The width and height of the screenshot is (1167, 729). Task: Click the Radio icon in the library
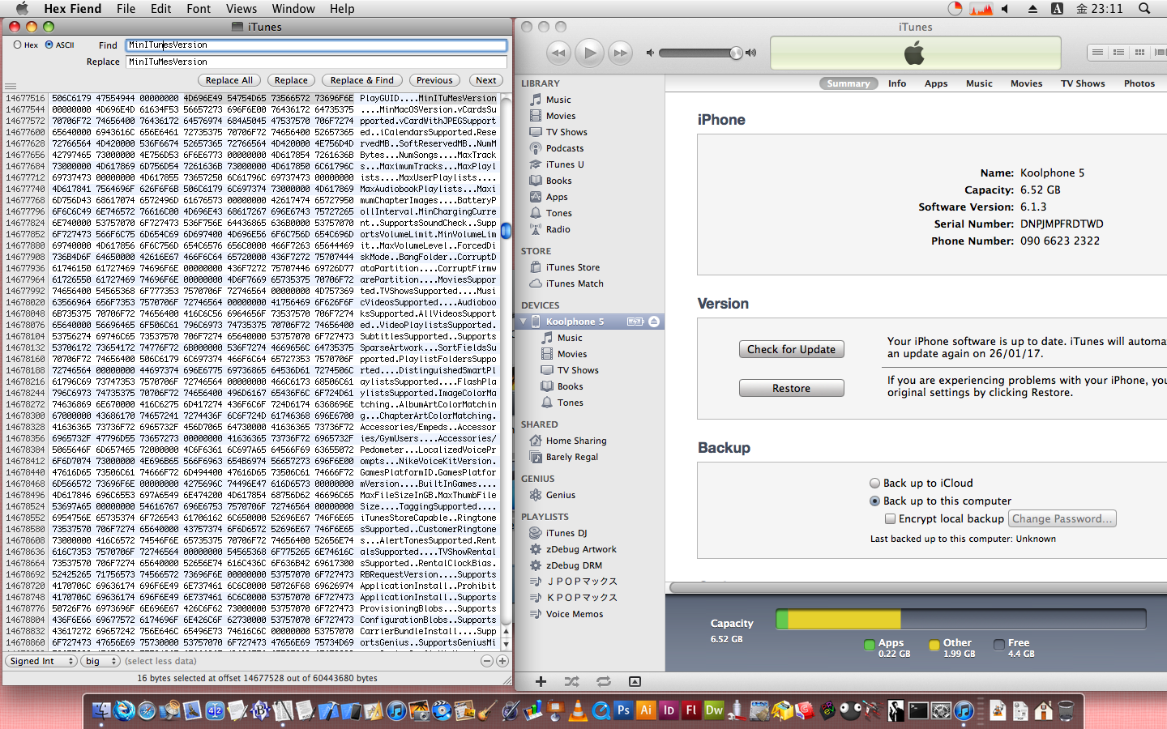pyautogui.click(x=536, y=229)
